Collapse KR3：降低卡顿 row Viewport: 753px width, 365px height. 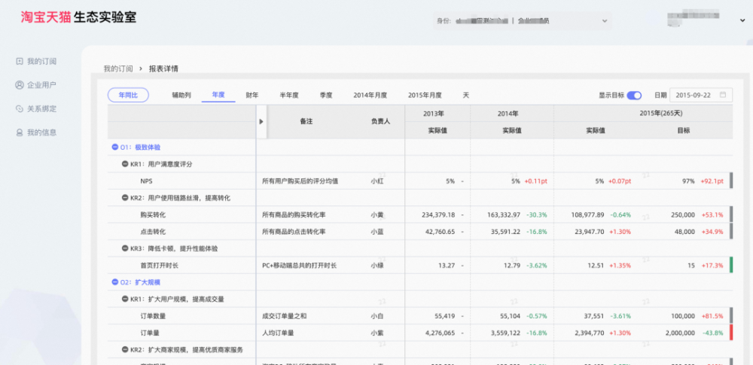[125, 248]
